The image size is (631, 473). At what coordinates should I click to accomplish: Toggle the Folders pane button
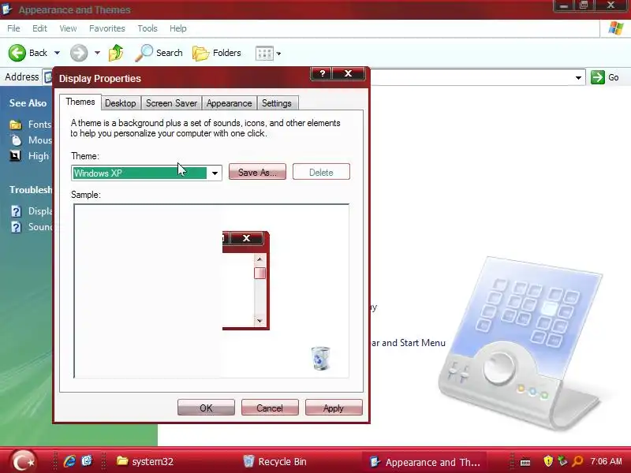pos(216,53)
